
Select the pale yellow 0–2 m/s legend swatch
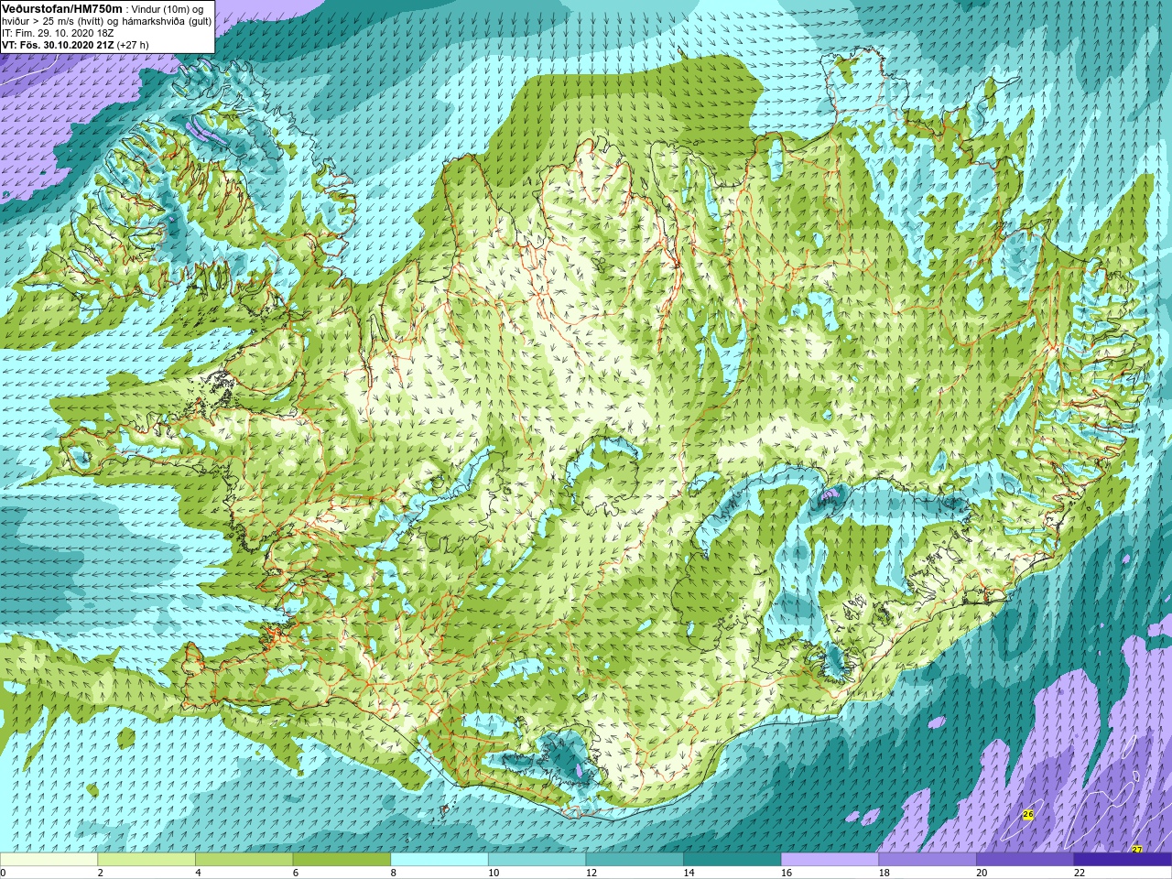(49, 860)
